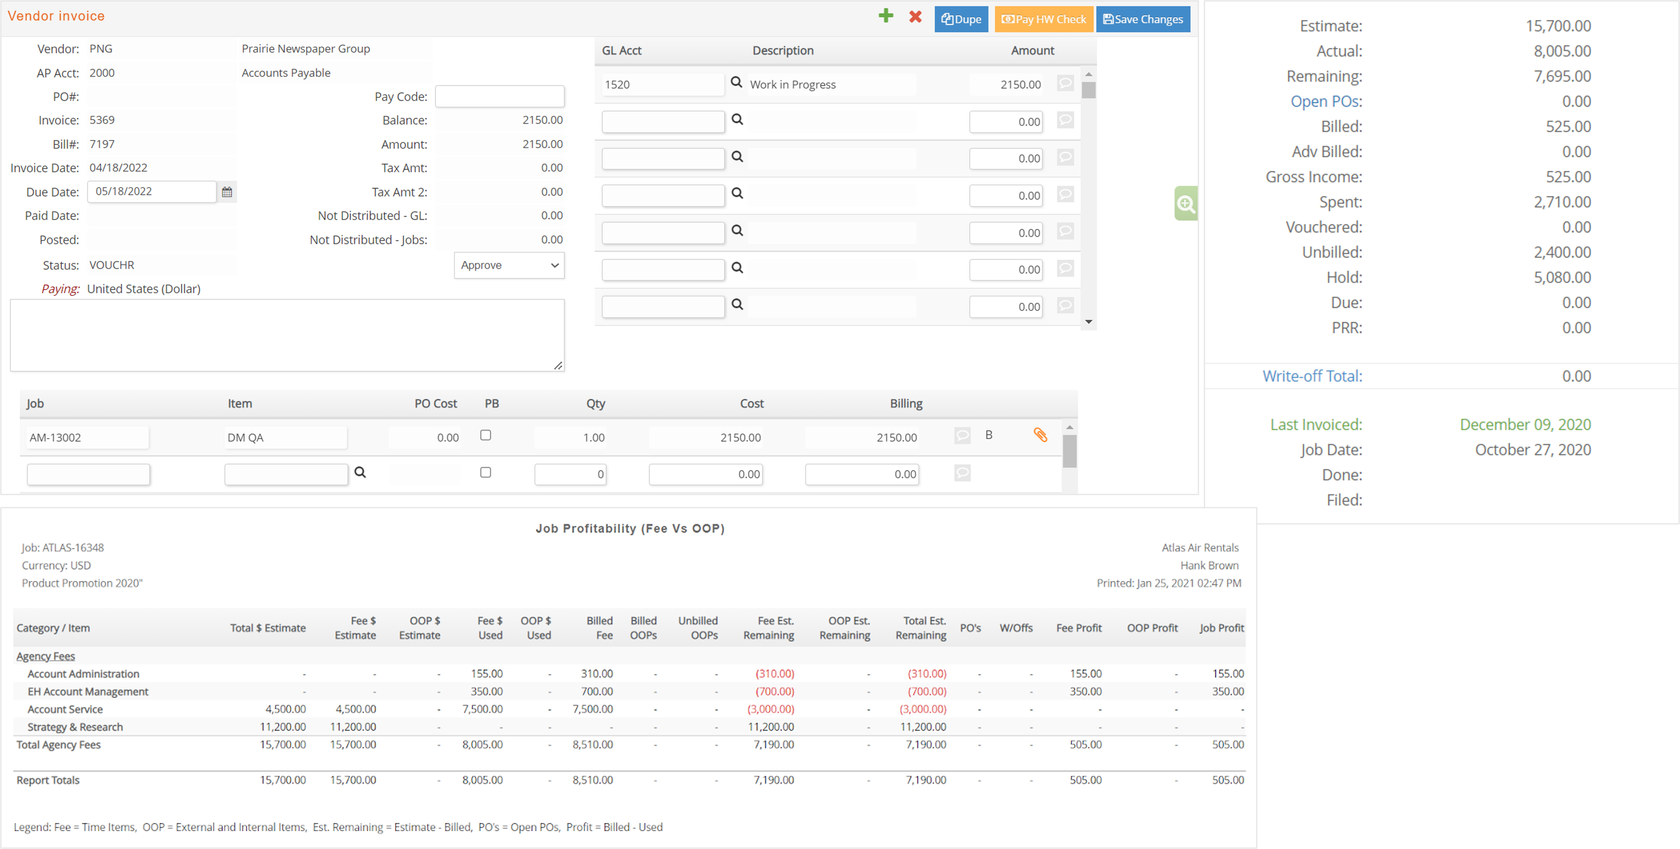The height and width of the screenshot is (849, 1680).
Task: Select the Agency Fees category row
Action: (x=43, y=655)
